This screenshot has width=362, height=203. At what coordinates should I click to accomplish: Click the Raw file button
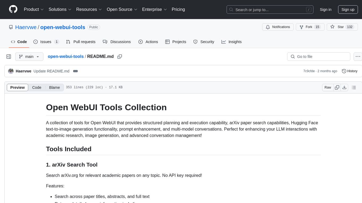(x=328, y=87)
